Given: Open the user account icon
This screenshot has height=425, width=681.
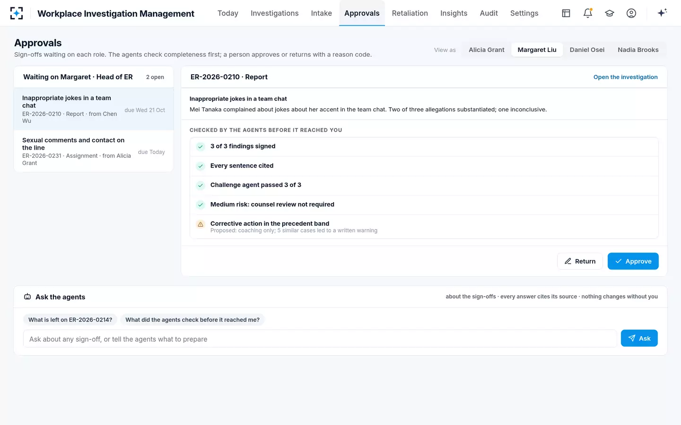Looking at the screenshot, I should (x=631, y=13).
